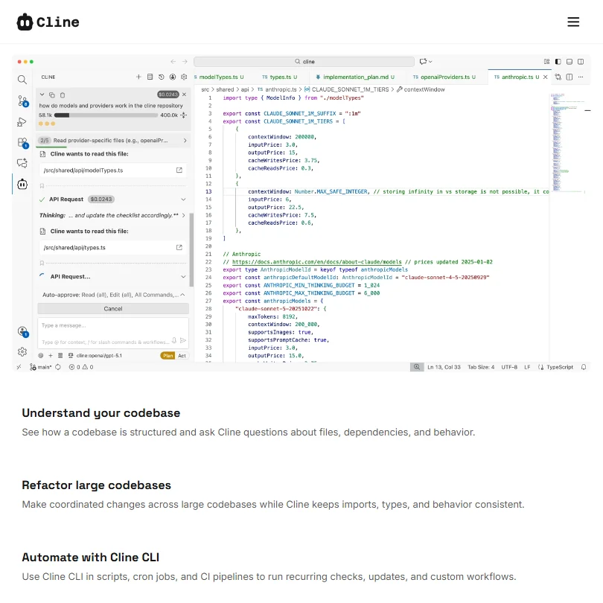603x603 pixels.
Task: Send message with the arrow icon
Action: click(x=183, y=340)
